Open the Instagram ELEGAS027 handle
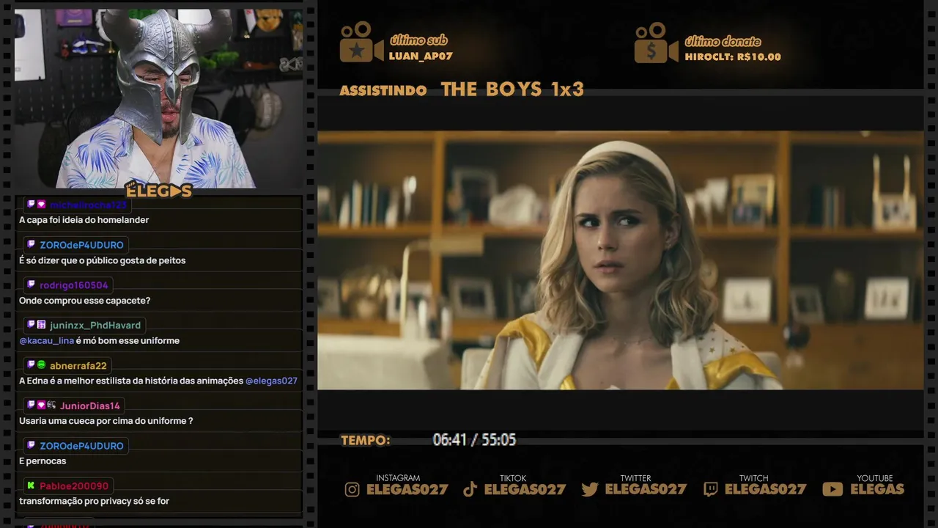 pyautogui.click(x=407, y=489)
